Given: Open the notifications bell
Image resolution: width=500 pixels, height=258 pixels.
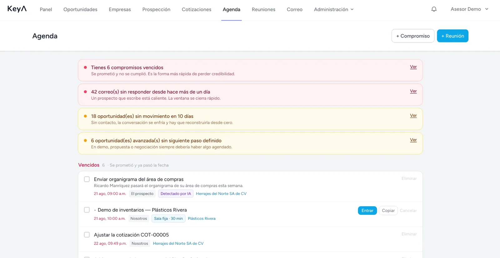Looking at the screenshot, I should click(x=434, y=9).
